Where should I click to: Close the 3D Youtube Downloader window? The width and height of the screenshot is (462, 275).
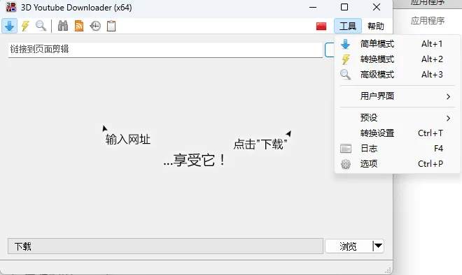pos(377,7)
